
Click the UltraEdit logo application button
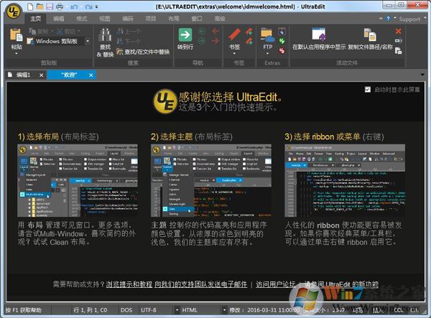[13, 7]
